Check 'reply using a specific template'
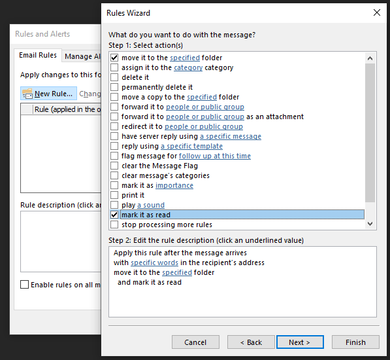This screenshot has width=390, height=360. click(114, 146)
